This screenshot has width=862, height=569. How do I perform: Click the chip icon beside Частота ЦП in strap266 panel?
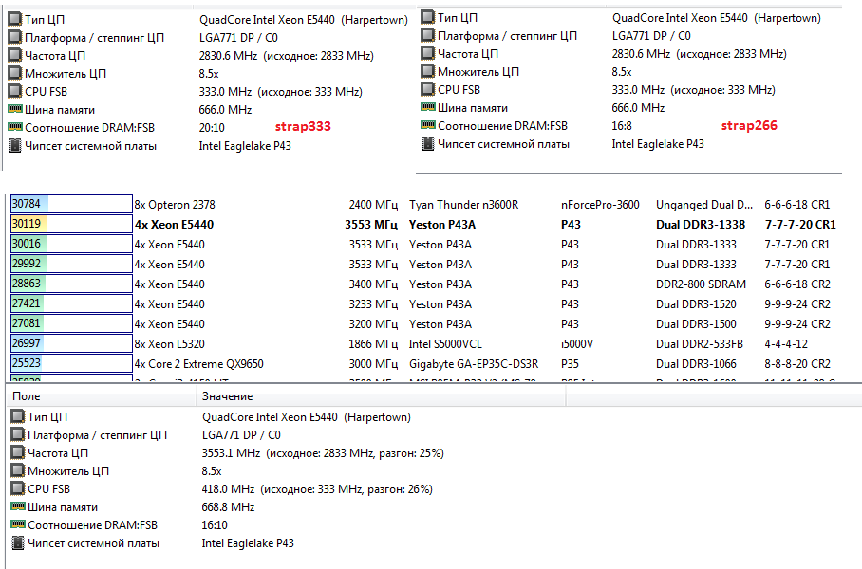428,53
